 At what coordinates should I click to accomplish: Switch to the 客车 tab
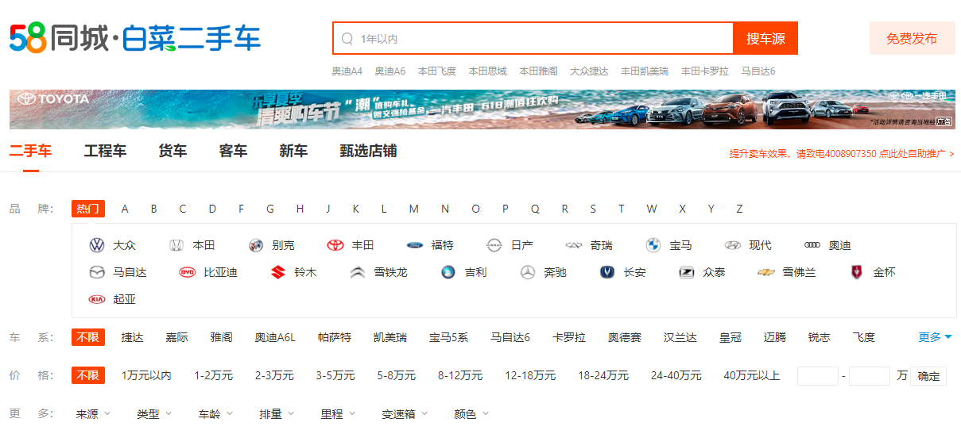coord(233,151)
